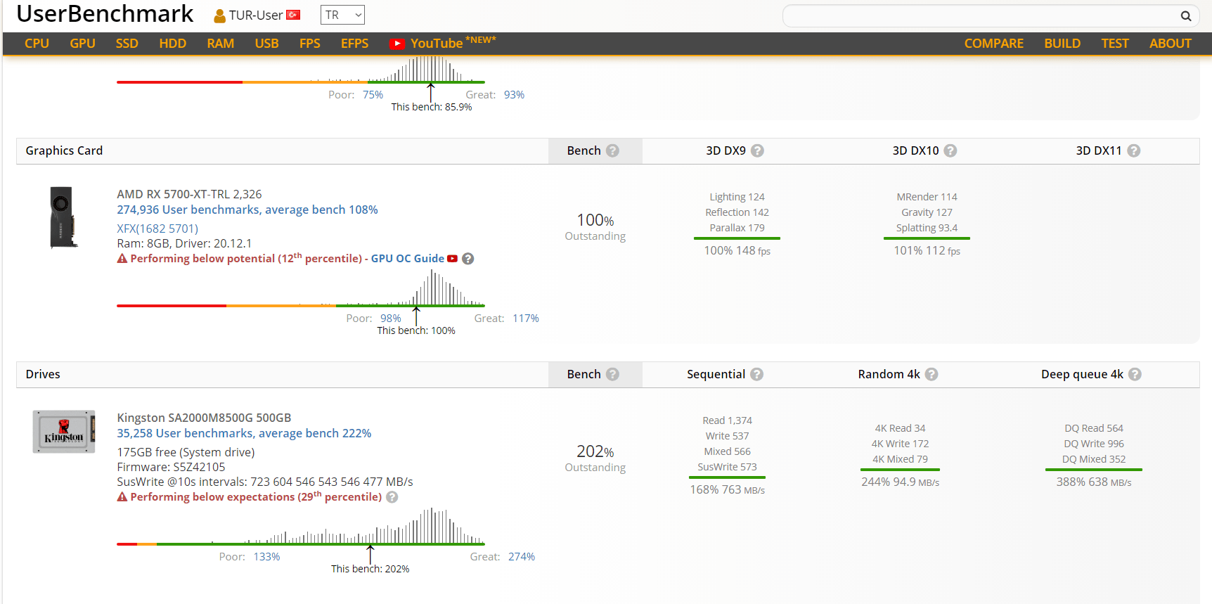The image size is (1212, 604).
Task: Open TUR-User profile link
Action: [256, 15]
